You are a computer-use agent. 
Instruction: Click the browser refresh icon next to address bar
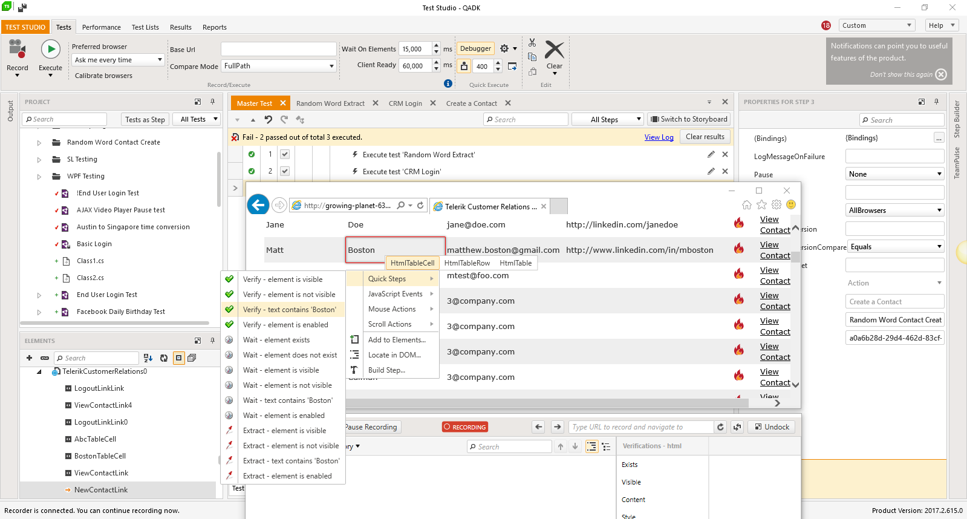(420, 206)
